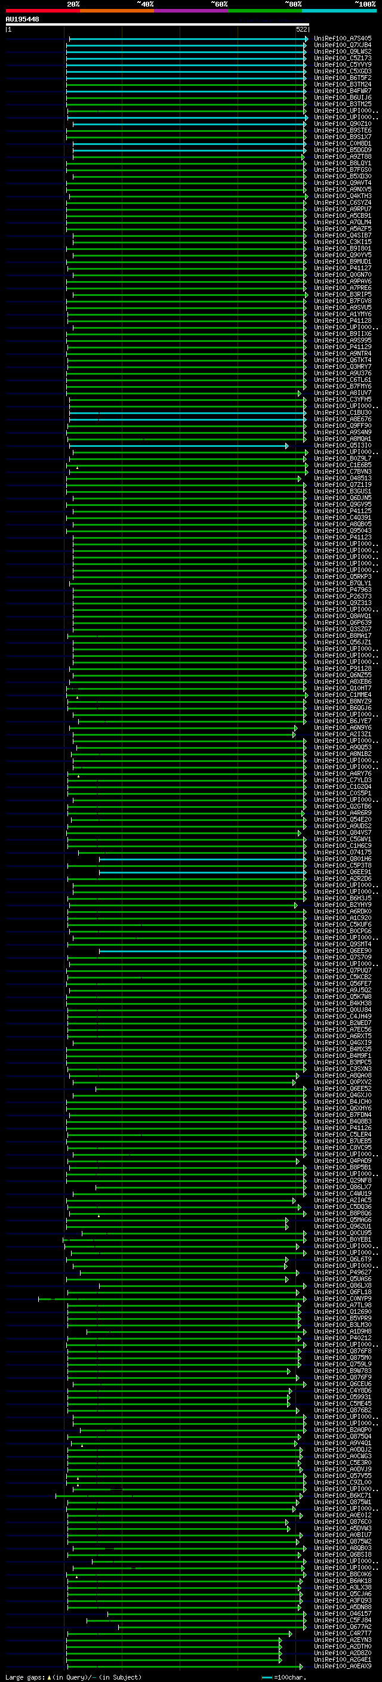382x1682 pixels.
Task: Select hit UniRef100_Q5I3I0
Action: click(343, 445)
